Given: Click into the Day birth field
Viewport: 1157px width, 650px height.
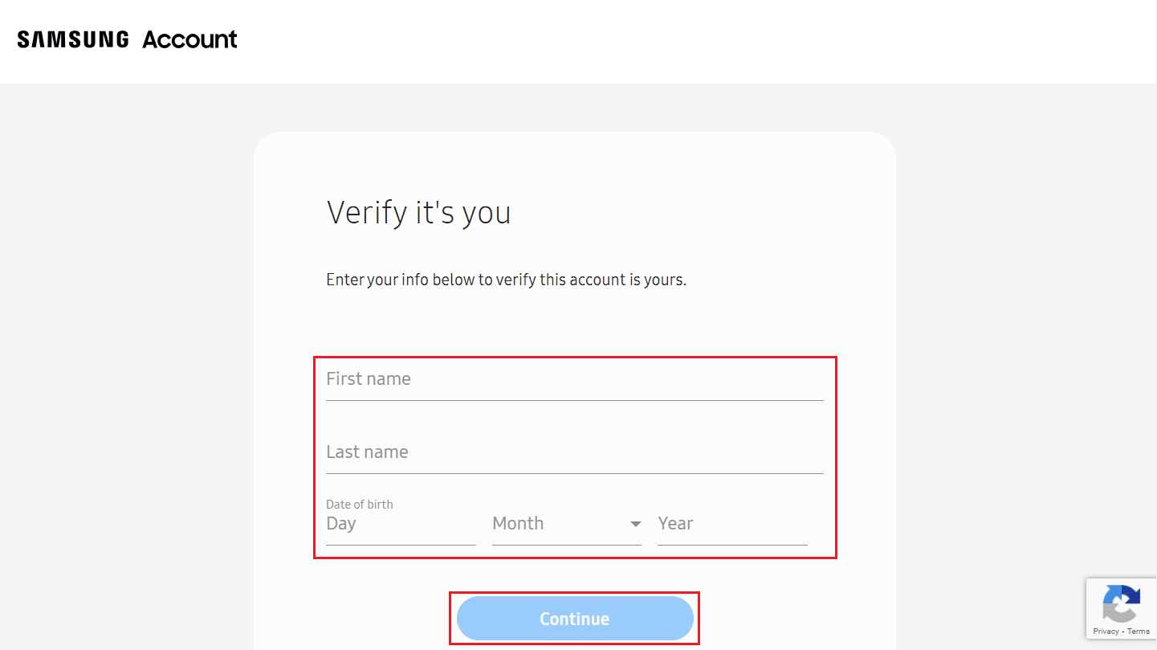Looking at the screenshot, I should coord(400,524).
